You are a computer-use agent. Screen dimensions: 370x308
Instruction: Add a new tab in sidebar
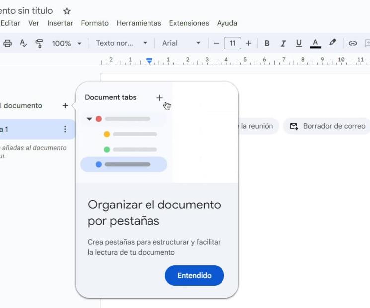(x=65, y=105)
